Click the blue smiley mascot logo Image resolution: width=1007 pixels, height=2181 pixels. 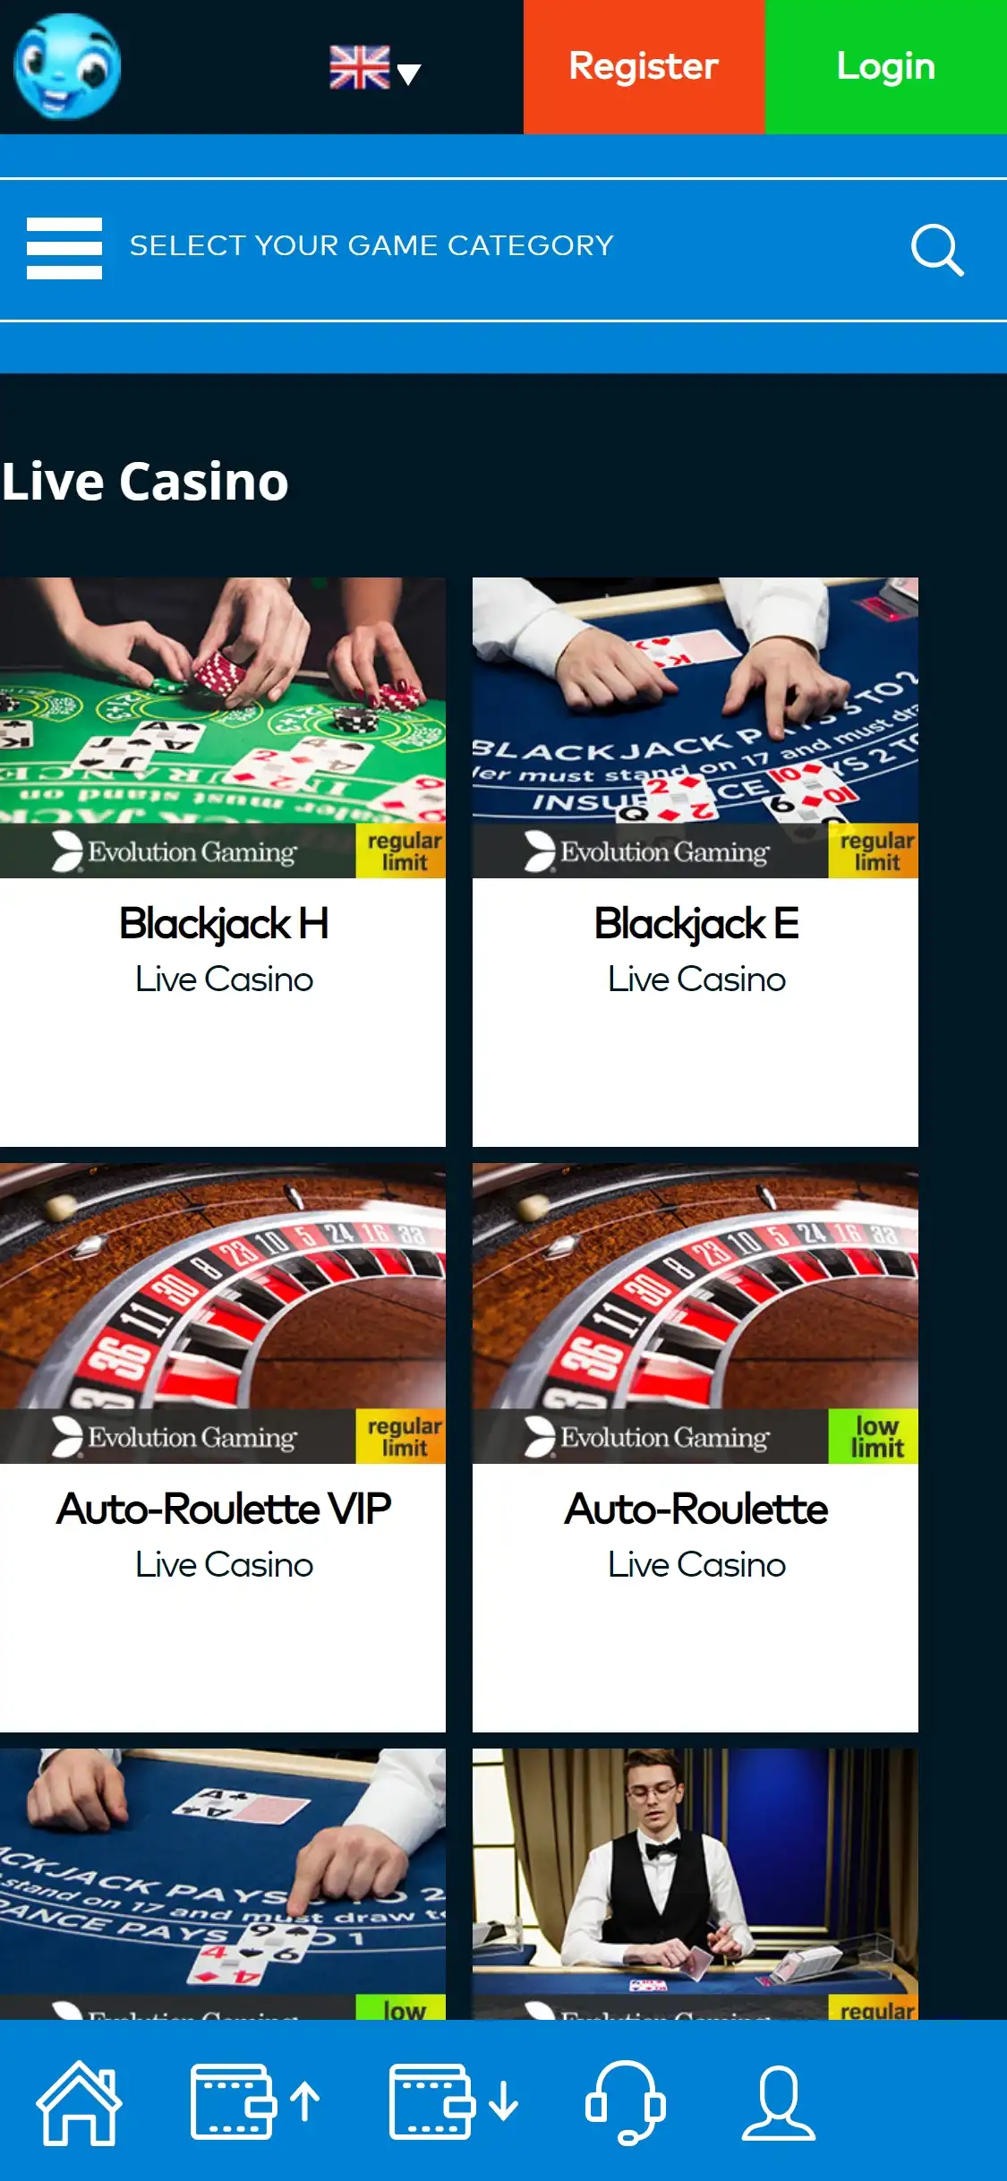[67, 67]
